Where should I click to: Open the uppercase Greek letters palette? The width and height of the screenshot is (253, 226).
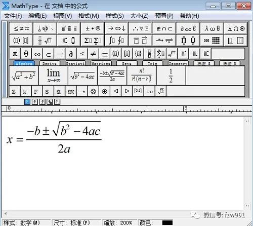click(236, 28)
